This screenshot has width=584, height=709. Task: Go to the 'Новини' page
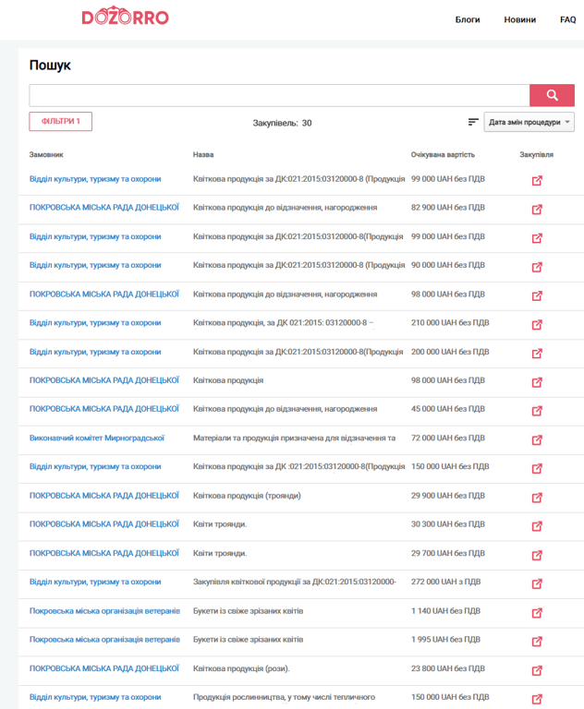tap(519, 19)
